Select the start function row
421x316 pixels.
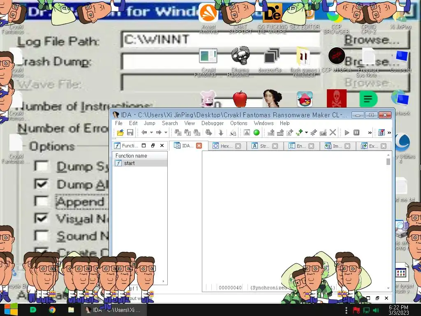(140, 163)
